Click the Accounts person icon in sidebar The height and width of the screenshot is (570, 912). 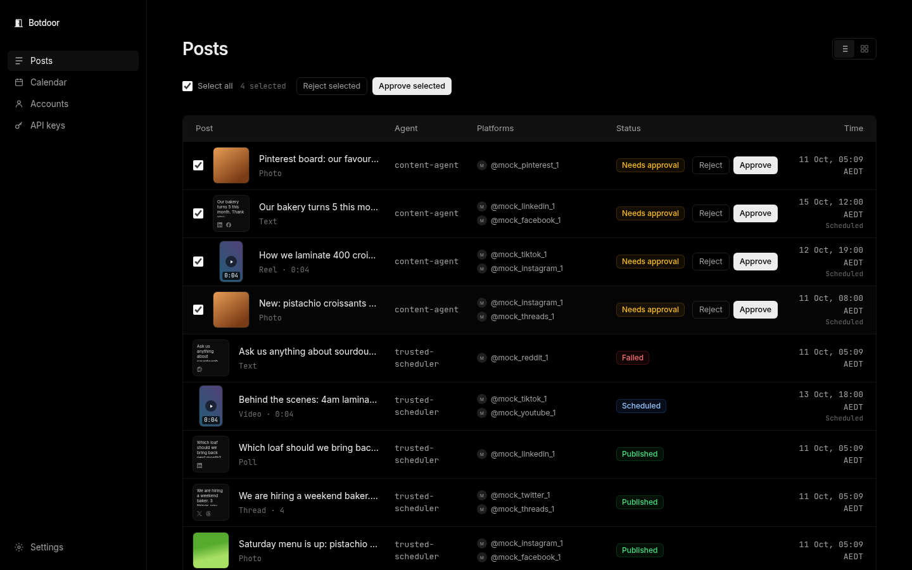click(19, 104)
